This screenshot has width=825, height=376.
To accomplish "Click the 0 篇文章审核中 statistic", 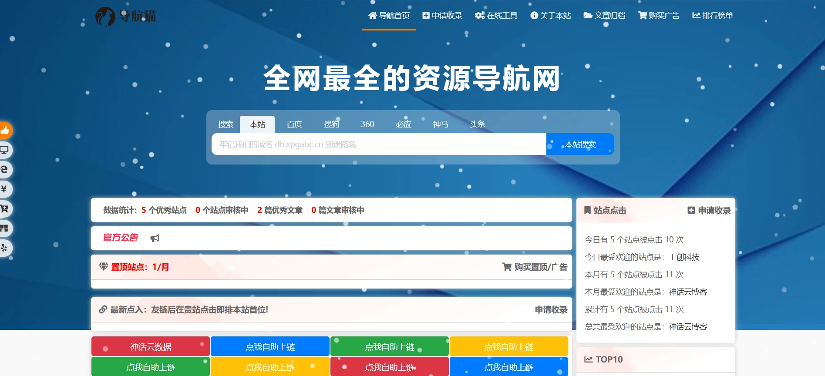I will click(x=338, y=210).
